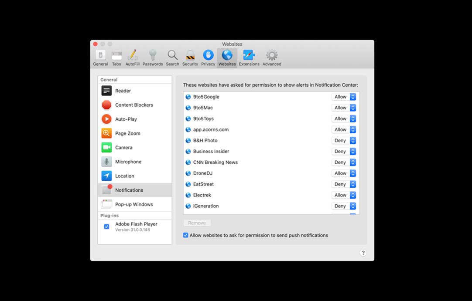Screen dimensions: 472x301
Task: Open the 9to5Google permission dropdown
Action: tap(344, 97)
